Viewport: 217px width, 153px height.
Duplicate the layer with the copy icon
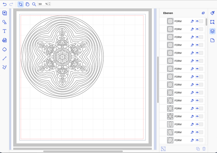(x=198, y=149)
